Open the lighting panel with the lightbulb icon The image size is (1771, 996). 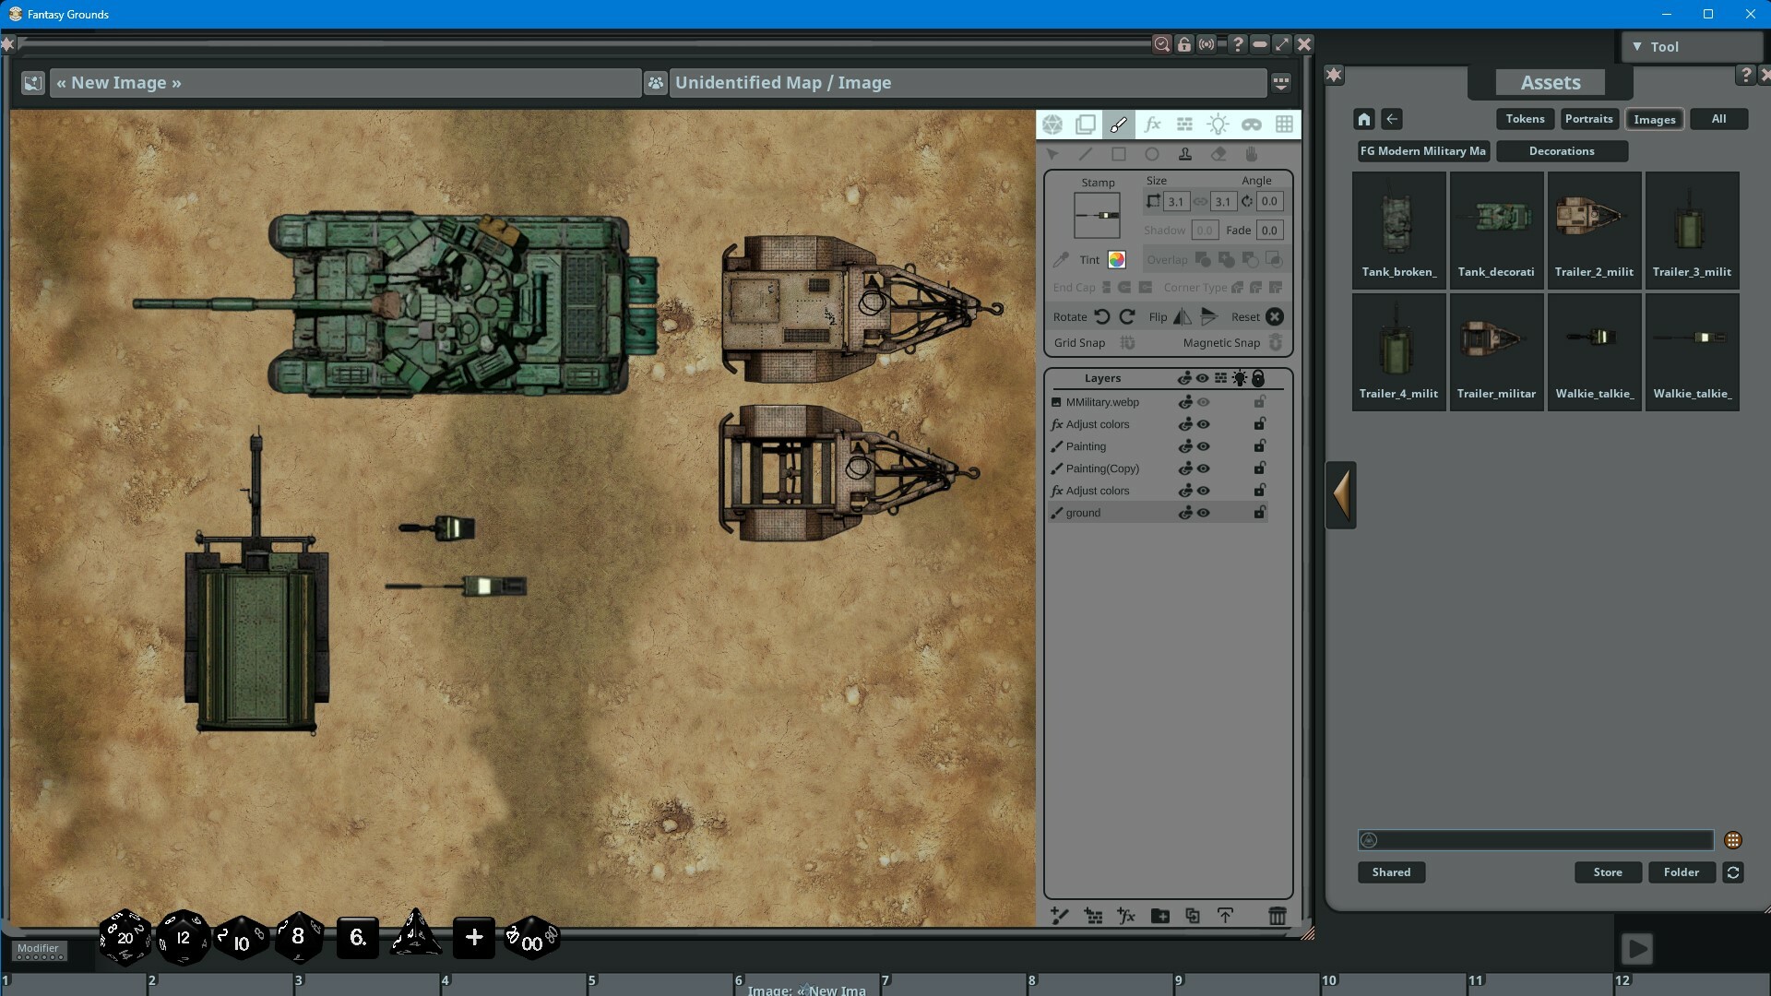tap(1218, 125)
